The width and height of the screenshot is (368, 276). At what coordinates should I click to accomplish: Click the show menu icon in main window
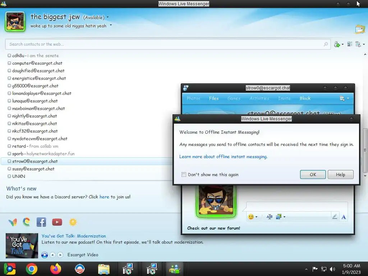click(x=358, y=44)
